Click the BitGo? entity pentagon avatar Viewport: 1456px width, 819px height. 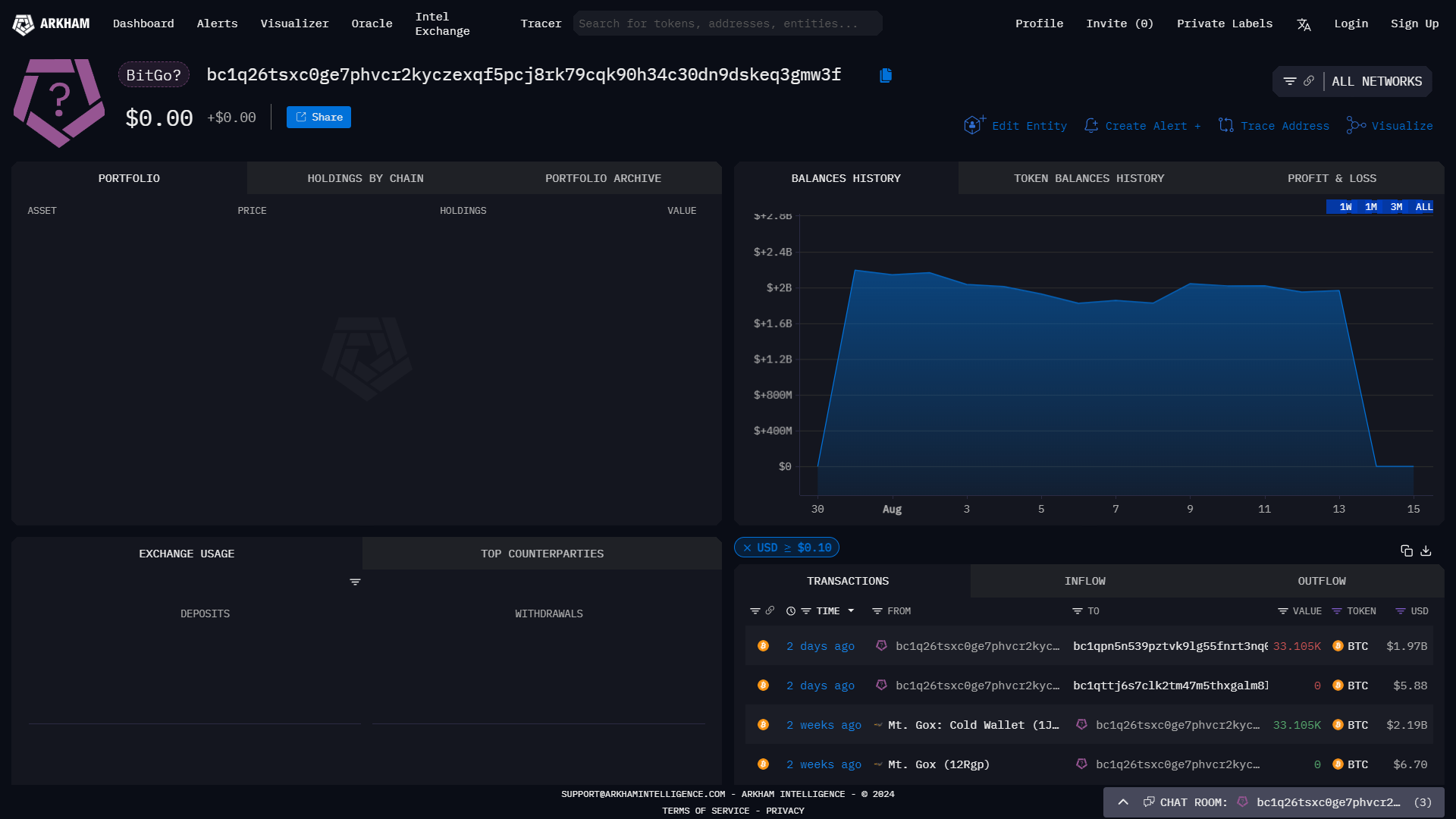(x=59, y=102)
